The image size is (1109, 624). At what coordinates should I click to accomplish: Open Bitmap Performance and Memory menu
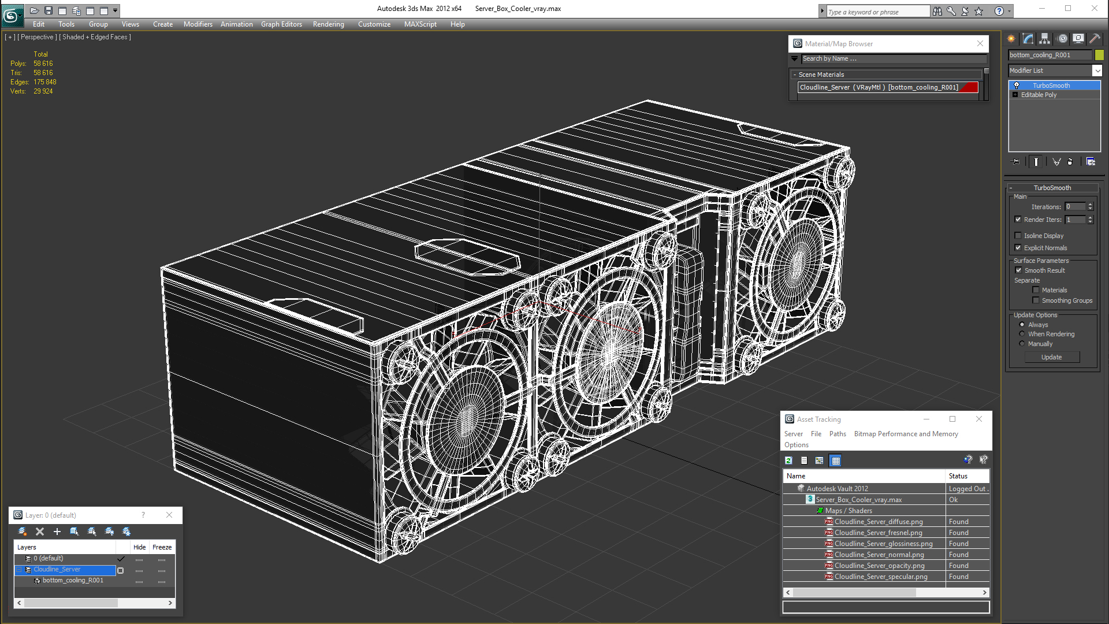pyautogui.click(x=906, y=434)
